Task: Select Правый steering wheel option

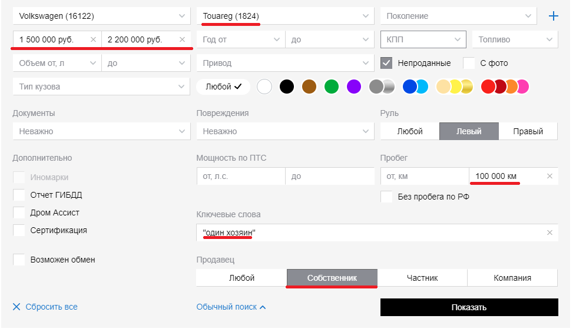Action: (x=528, y=131)
